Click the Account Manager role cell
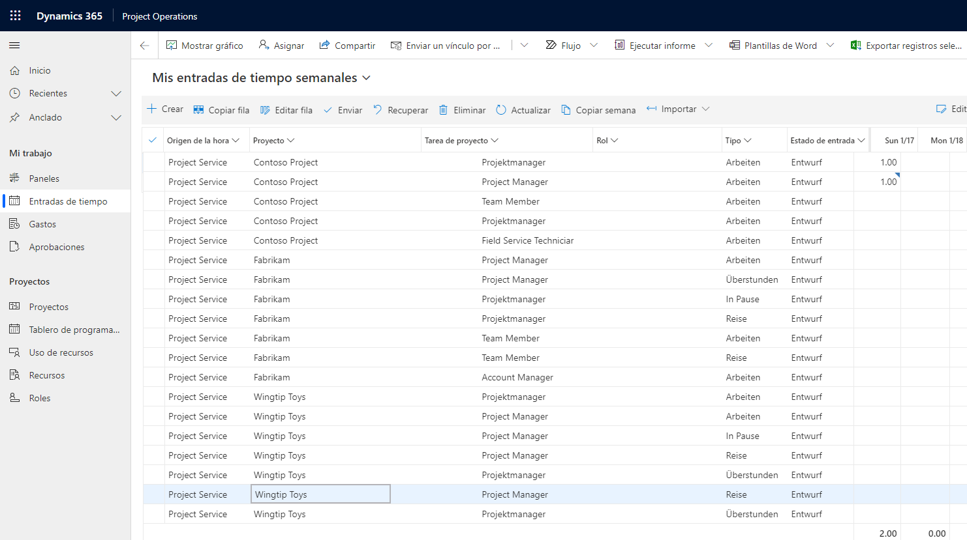Viewport: 967px width, 540px height. tap(517, 377)
